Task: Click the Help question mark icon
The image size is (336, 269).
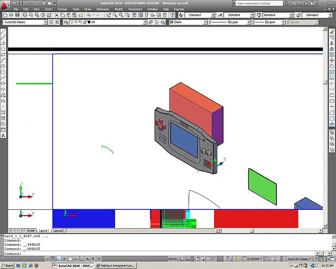Action: pyautogui.click(x=172, y=15)
